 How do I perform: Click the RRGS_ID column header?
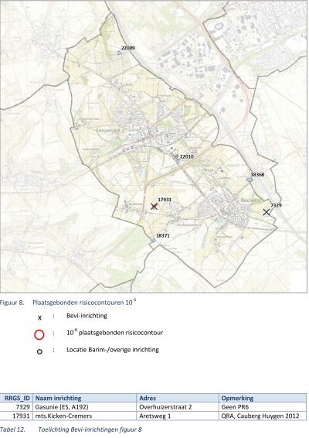coord(16,398)
